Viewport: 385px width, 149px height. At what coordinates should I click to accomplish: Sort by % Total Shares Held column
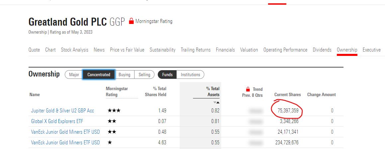click(156, 92)
